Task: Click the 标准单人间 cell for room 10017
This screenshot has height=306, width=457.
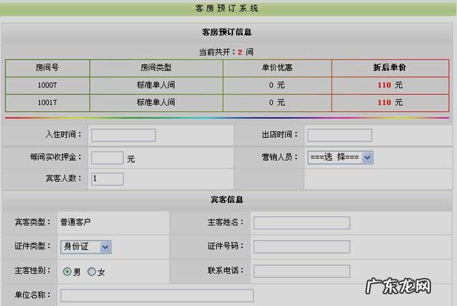Action: 156,102
